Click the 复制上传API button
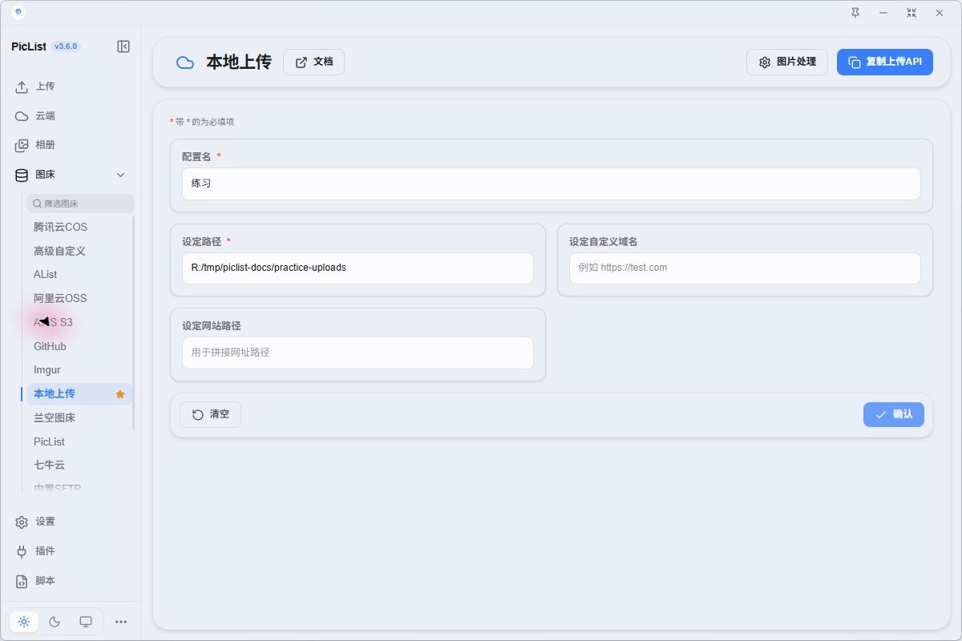The width and height of the screenshot is (962, 641). tap(885, 62)
